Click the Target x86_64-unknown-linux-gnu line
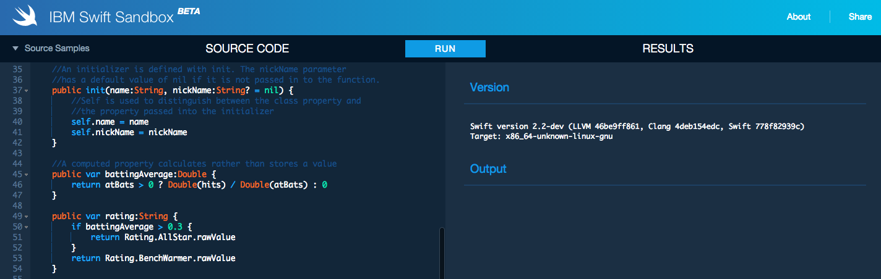The height and width of the screenshot is (279, 881). (x=541, y=136)
